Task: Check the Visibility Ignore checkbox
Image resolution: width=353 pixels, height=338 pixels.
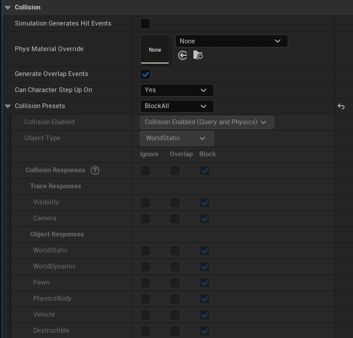Action: click(x=145, y=203)
